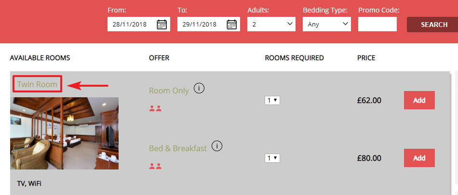
Task: Click the Room Only guest occupancy icon
Action: (155, 108)
